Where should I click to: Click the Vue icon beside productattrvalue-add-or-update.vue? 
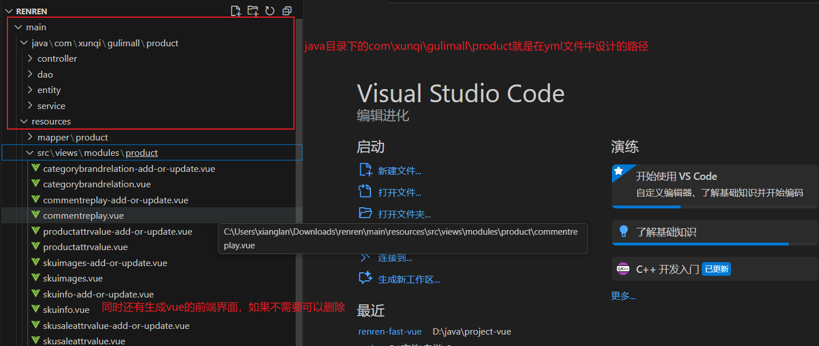[x=35, y=231]
